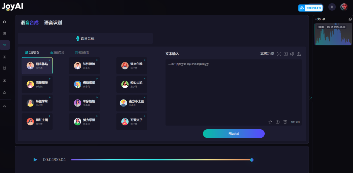Delete text with the trash icon

click(285, 122)
